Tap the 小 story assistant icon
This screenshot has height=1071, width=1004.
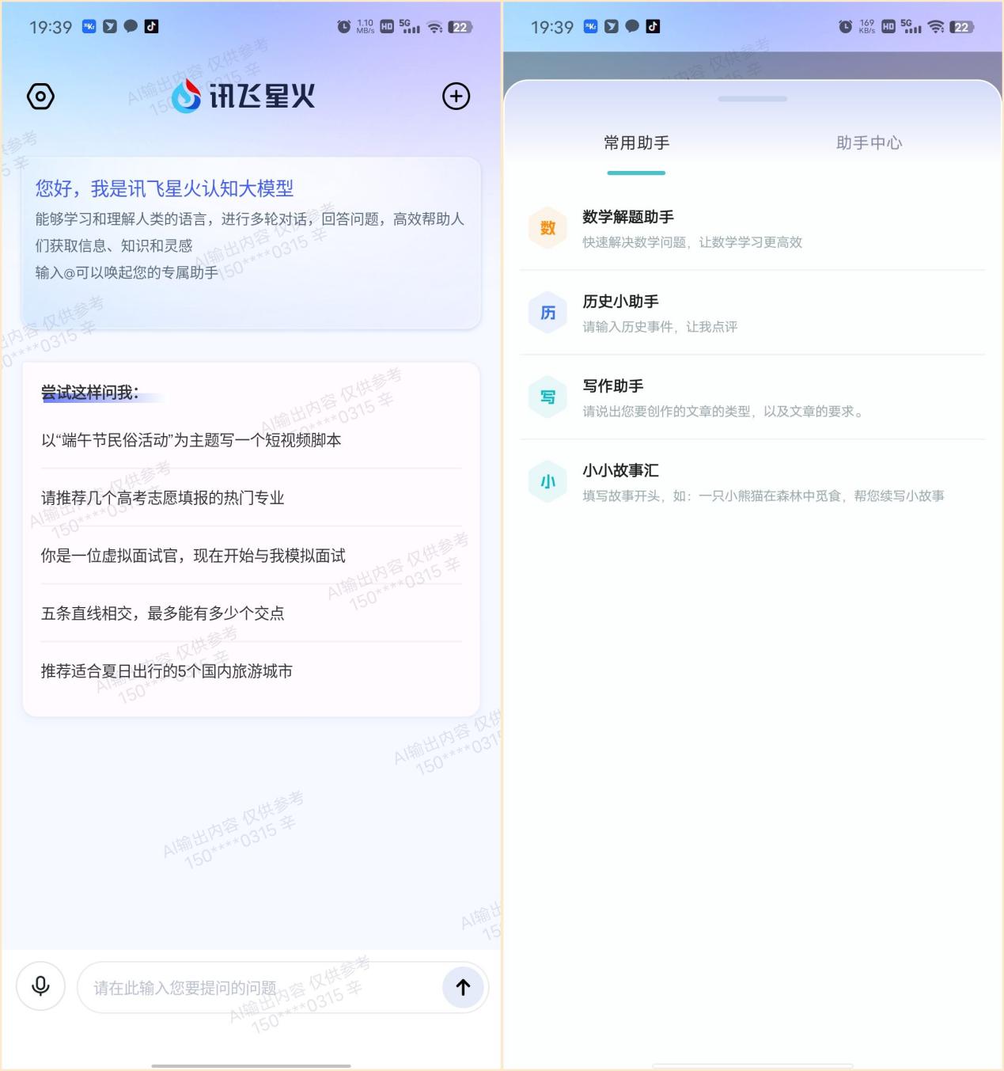547,482
